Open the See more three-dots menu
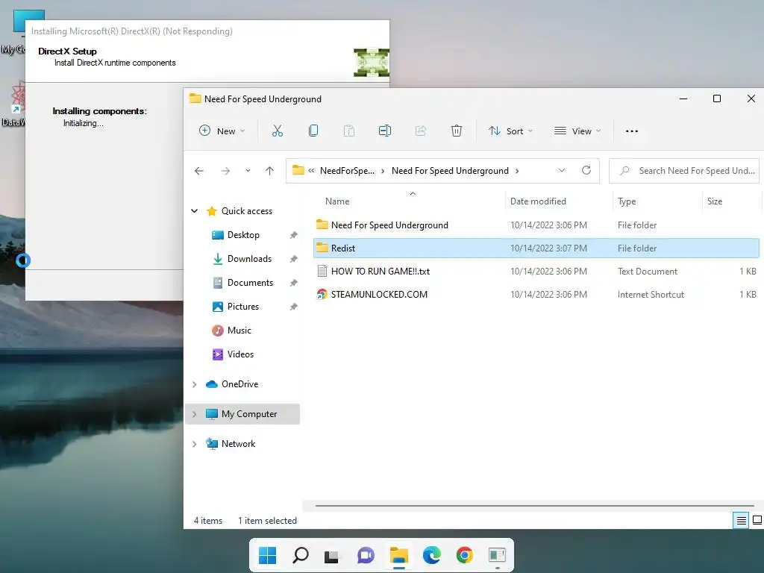 pos(632,131)
